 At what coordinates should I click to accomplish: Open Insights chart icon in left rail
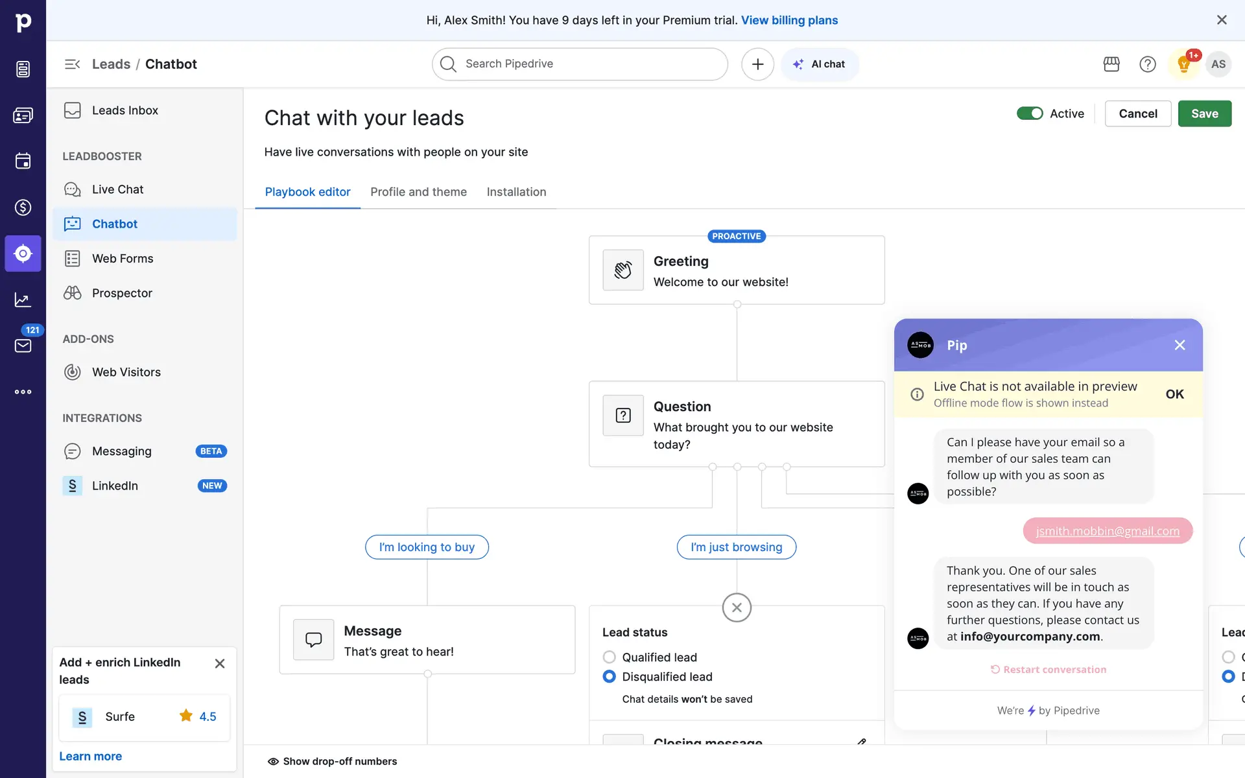pyautogui.click(x=23, y=300)
